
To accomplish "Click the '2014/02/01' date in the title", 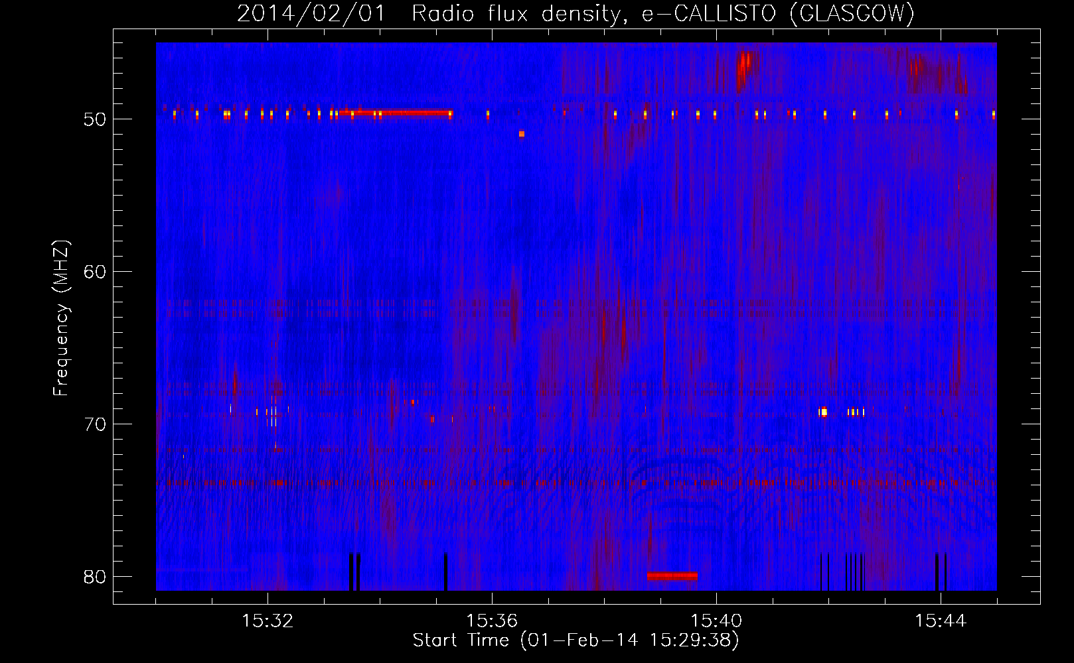I will tap(311, 13).
